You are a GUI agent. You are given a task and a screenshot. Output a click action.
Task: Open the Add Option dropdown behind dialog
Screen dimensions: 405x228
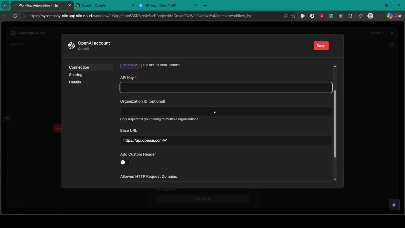click(x=202, y=199)
